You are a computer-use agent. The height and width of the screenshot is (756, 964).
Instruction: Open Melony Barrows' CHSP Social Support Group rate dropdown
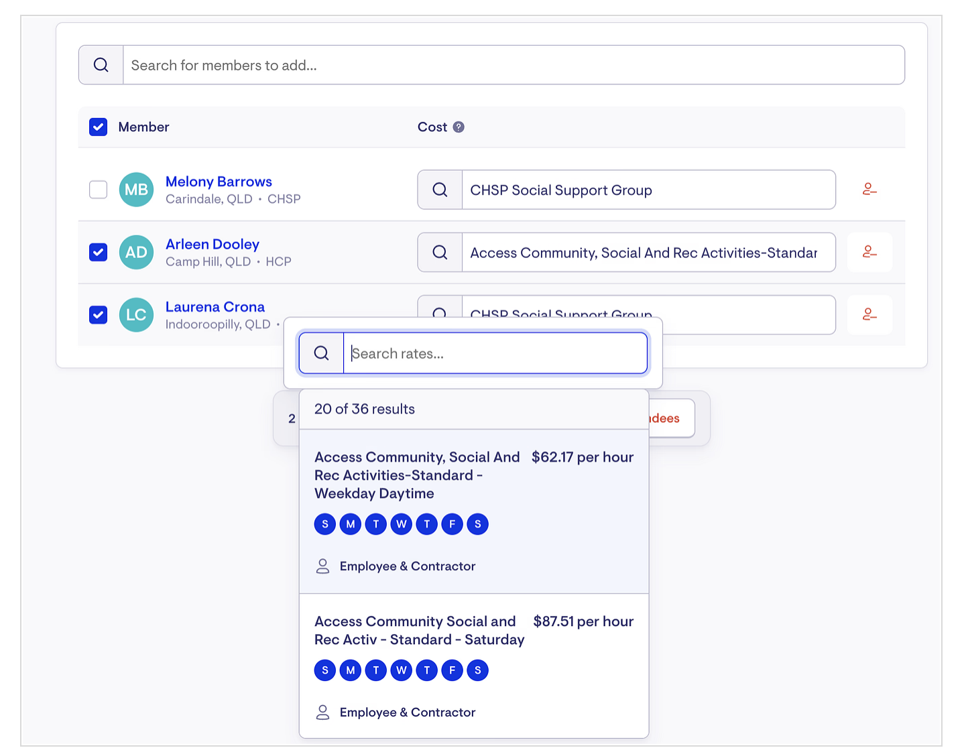[648, 190]
